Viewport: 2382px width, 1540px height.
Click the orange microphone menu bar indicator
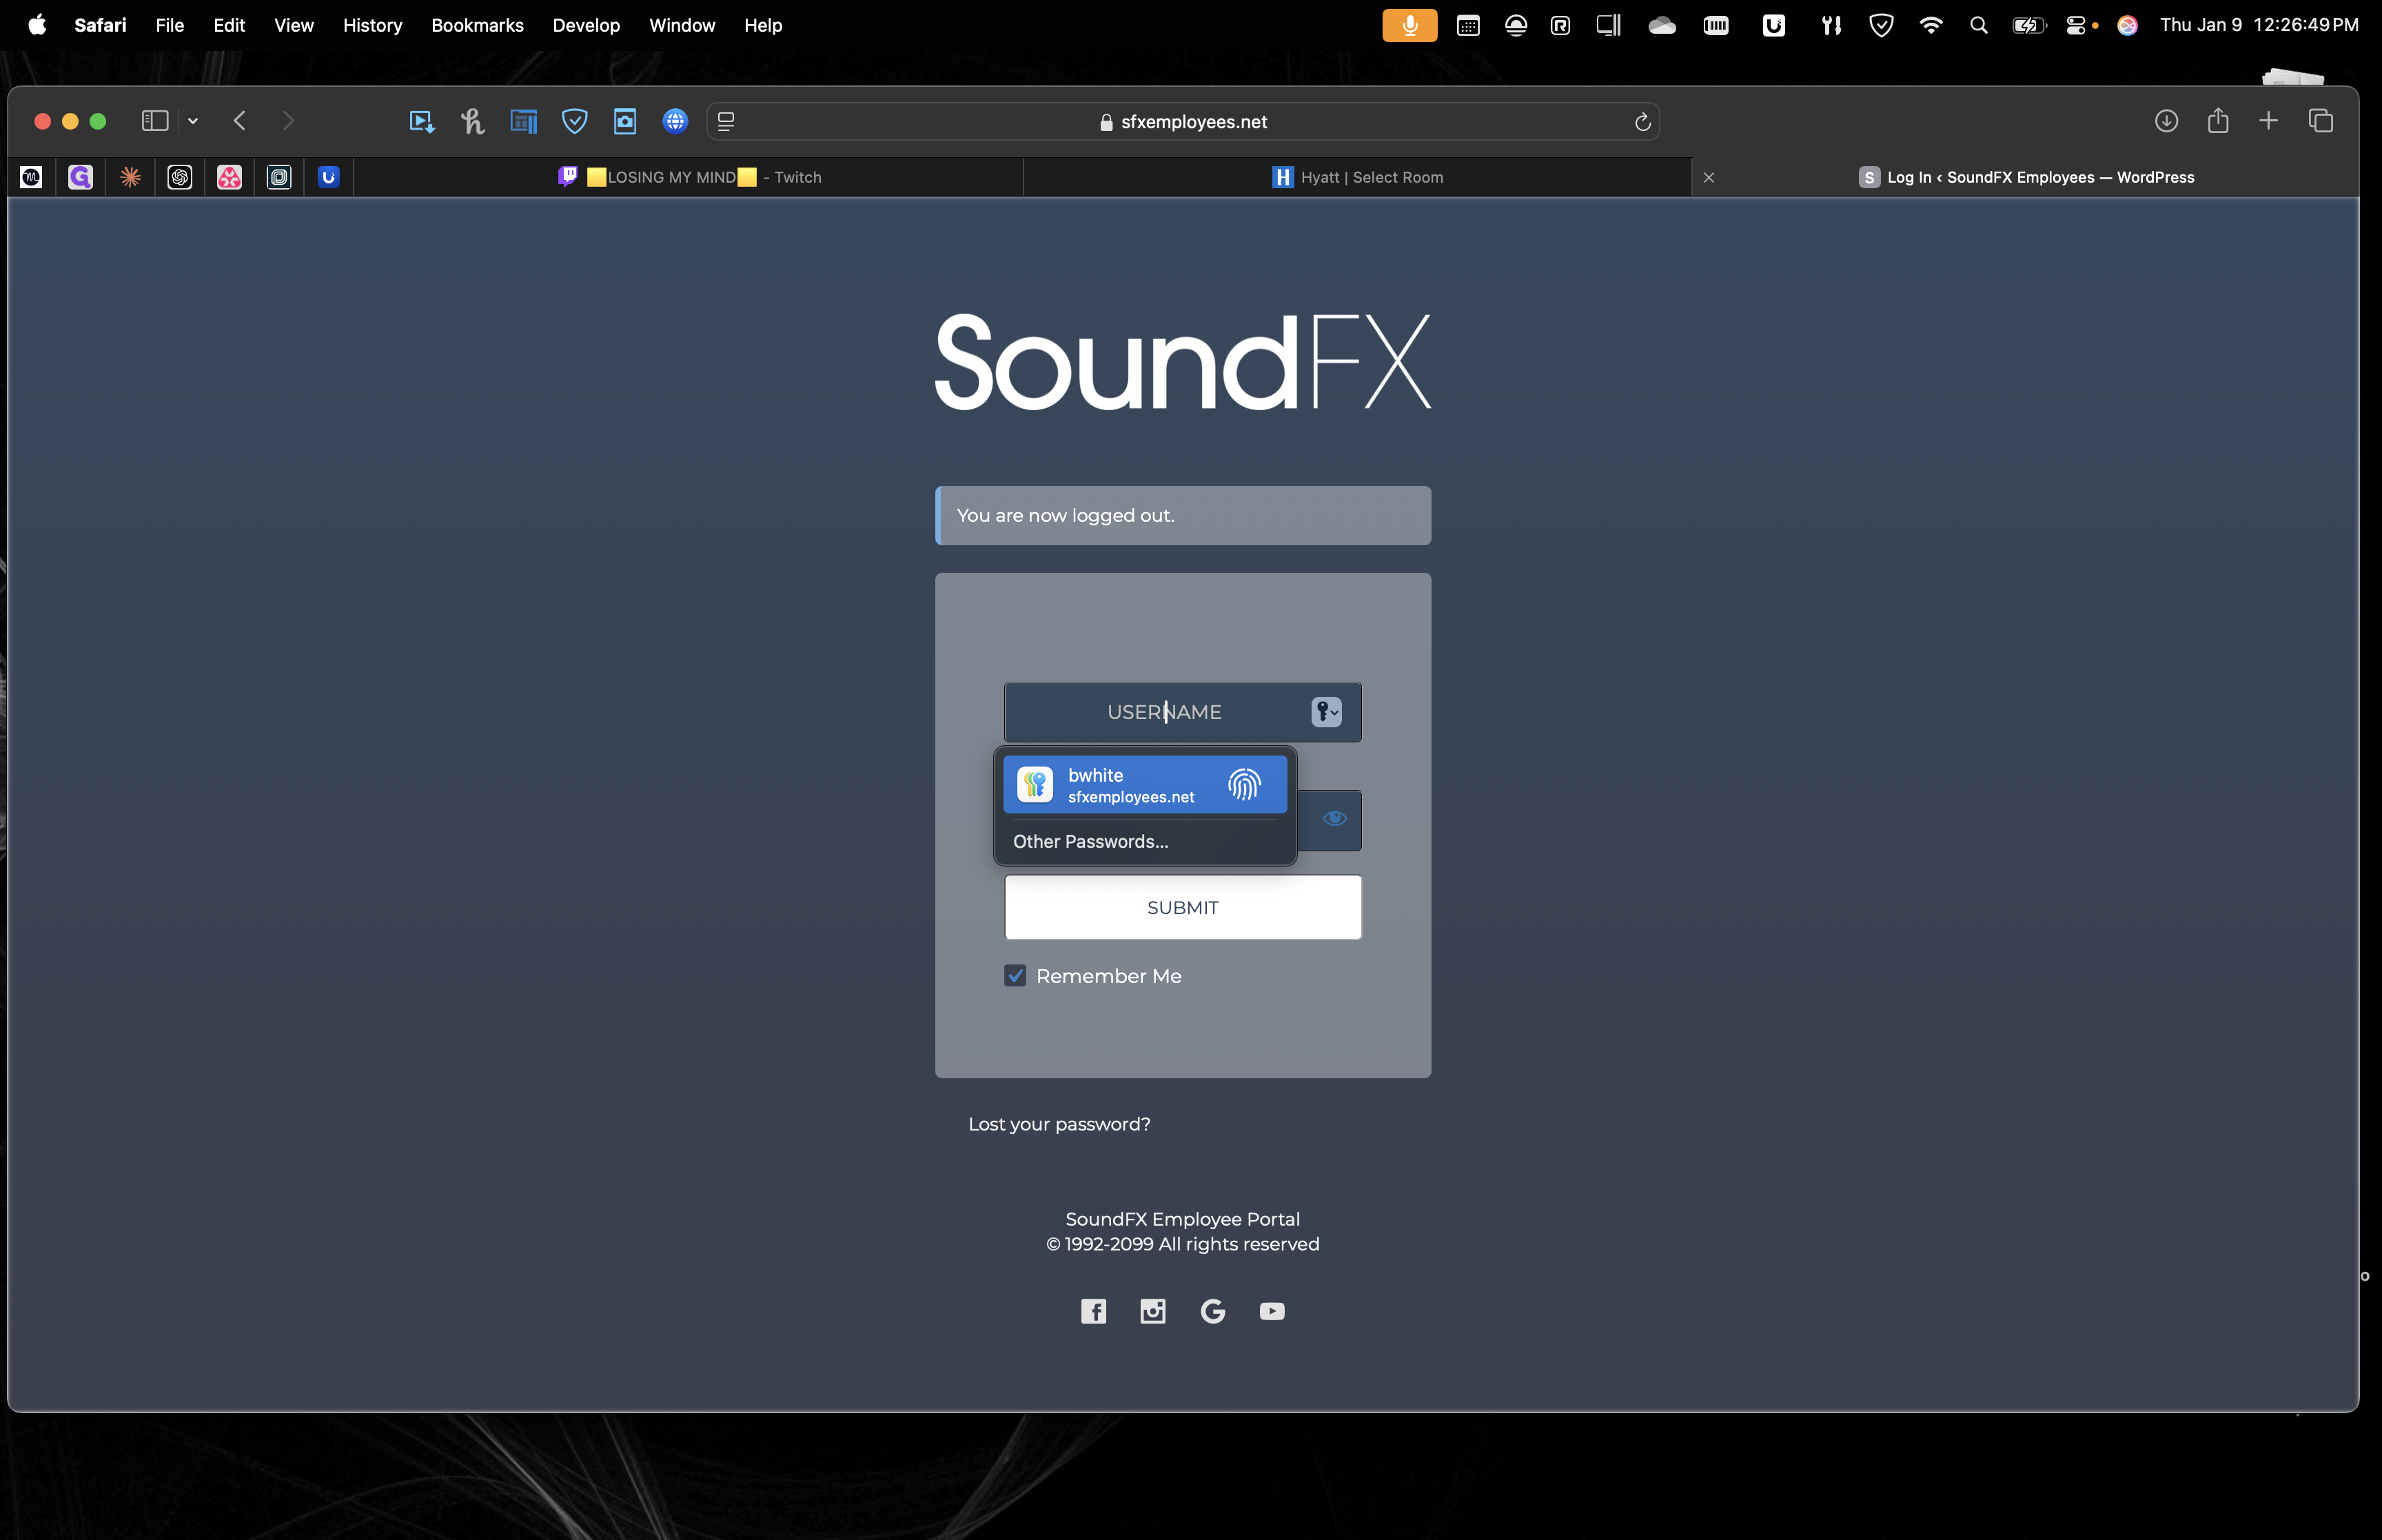tap(1409, 26)
